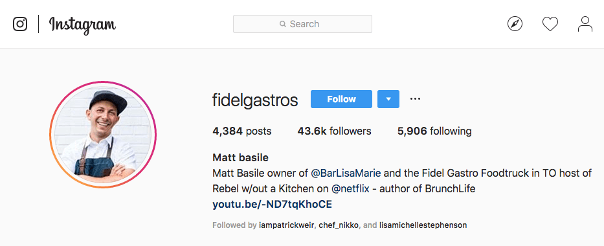The width and height of the screenshot is (604, 246).
Task: Open the youtu.be/-ND7tqKhoCE link
Action: (272, 205)
